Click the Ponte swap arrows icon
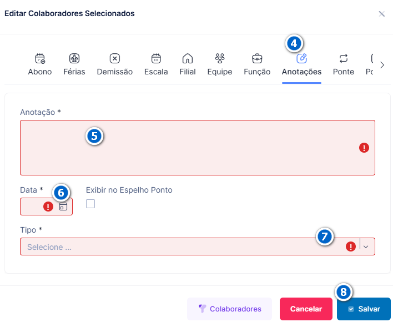The width and height of the screenshot is (393, 327). (344, 58)
